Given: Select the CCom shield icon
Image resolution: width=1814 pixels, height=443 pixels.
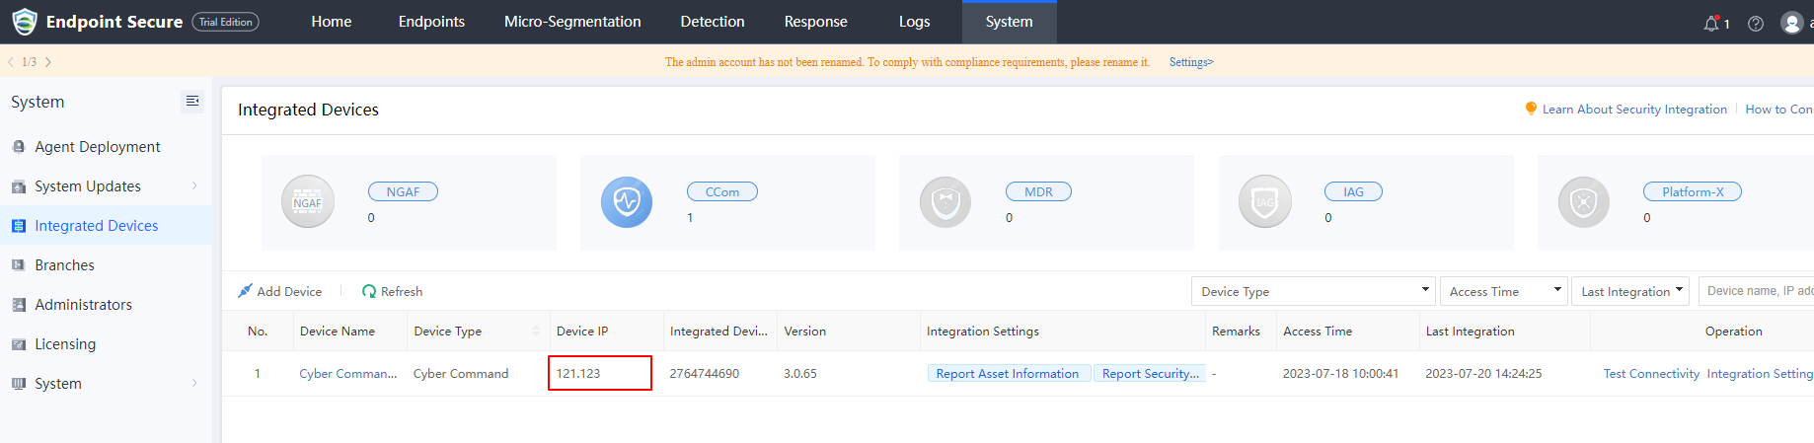Looking at the screenshot, I should 627,202.
